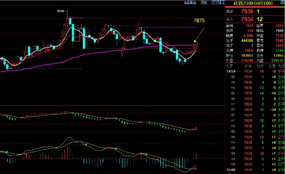Select the 硅铁2109 (SF2109) contract title

point(253,3)
